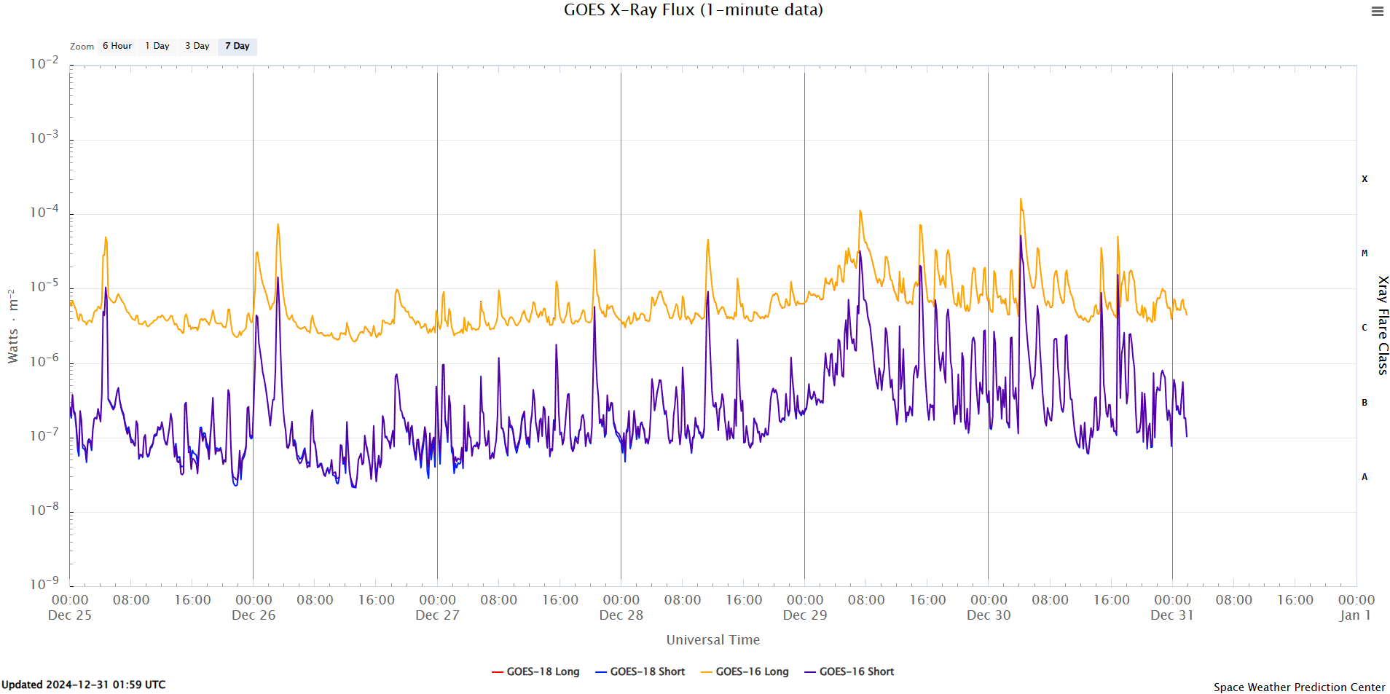Open the chart hamburger context menu
Screen dimensions: 1390x694
tap(1377, 12)
